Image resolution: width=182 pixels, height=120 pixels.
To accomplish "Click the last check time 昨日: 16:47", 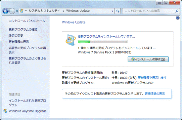I will pyautogui.click(x=119, y=73).
